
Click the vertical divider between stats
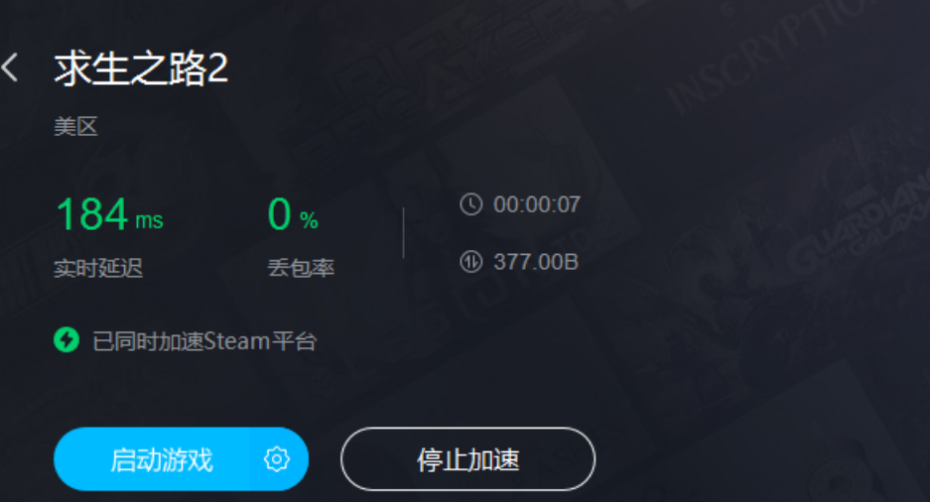click(403, 232)
